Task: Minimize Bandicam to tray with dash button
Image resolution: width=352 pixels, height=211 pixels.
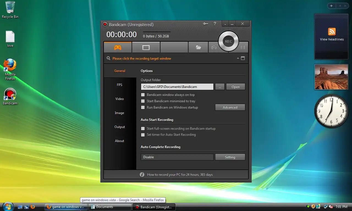Action: point(225,24)
